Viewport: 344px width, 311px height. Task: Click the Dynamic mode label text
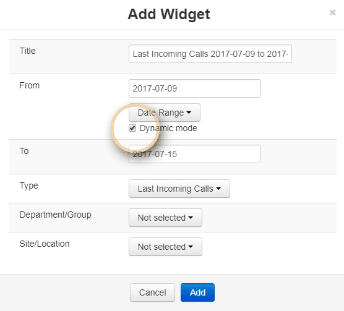[168, 128]
